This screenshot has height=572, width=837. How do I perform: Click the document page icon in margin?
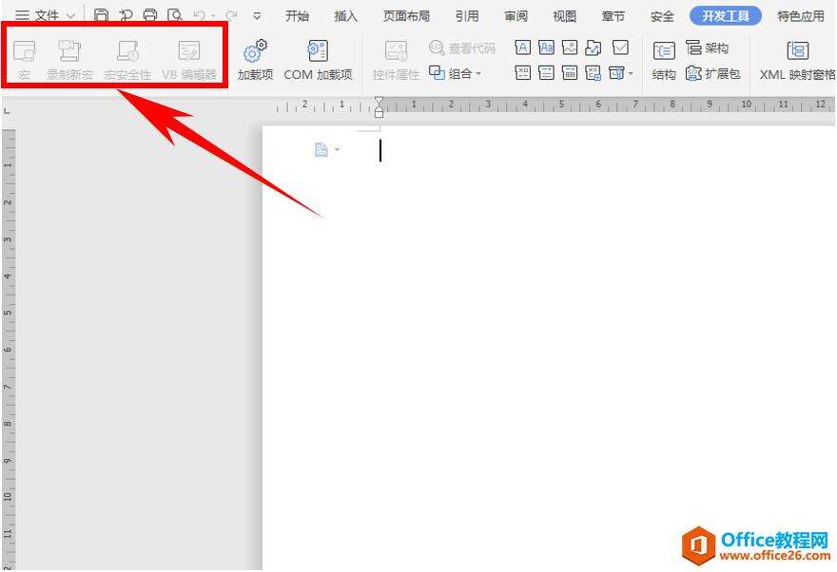321,150
